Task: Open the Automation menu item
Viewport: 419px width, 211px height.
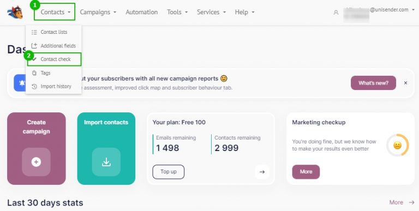Action: pos(142,13)
